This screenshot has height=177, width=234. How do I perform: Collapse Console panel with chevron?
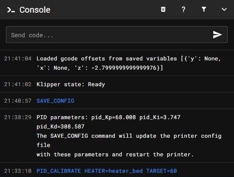tap(224, 10)
